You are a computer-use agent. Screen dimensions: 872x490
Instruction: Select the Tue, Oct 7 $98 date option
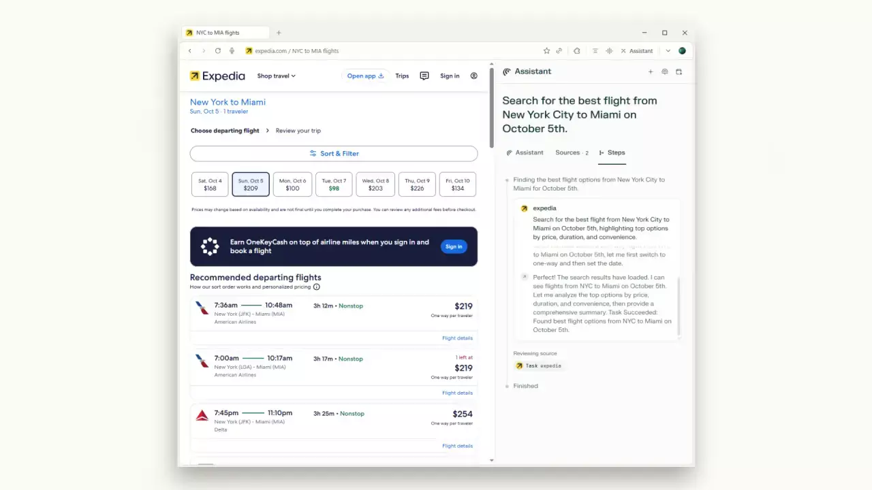pyautogui.click(x=334, y=184)
